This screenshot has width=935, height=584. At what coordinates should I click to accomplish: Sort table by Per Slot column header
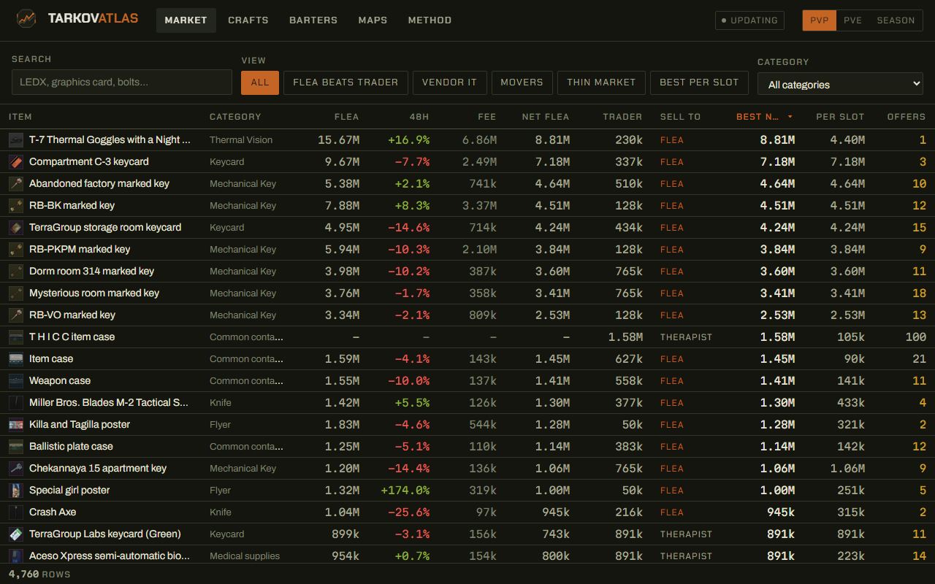(x=840, y=117)
